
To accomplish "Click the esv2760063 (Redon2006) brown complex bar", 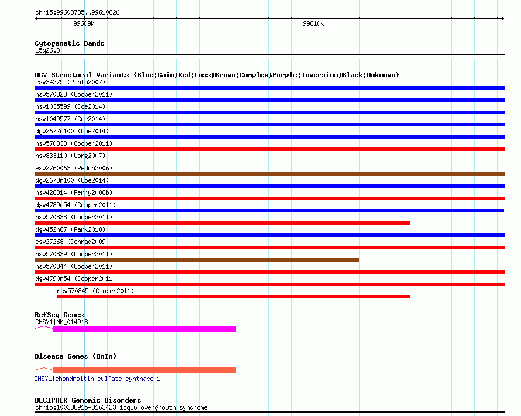I will point(269,174).
